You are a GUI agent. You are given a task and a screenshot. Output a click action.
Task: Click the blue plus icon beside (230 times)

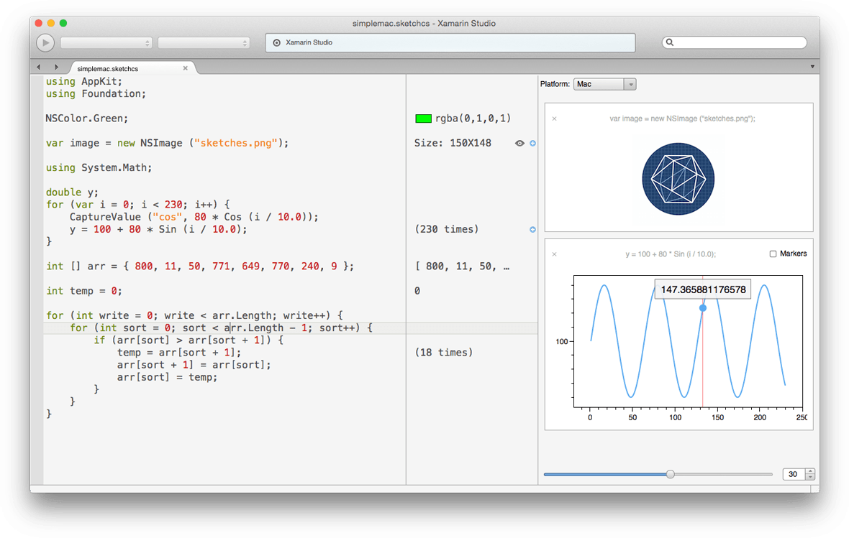533,230
